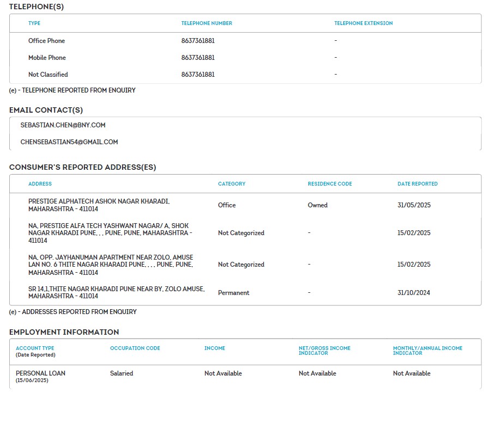
Task: Click Not Available under INCOME
Action: [x=223, y=373]
